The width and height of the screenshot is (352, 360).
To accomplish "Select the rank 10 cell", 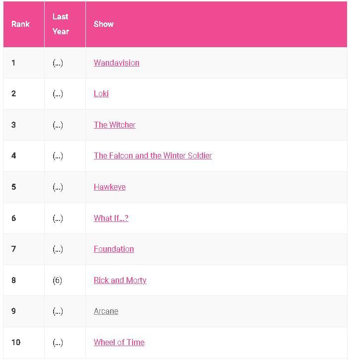I will (16, 342).
